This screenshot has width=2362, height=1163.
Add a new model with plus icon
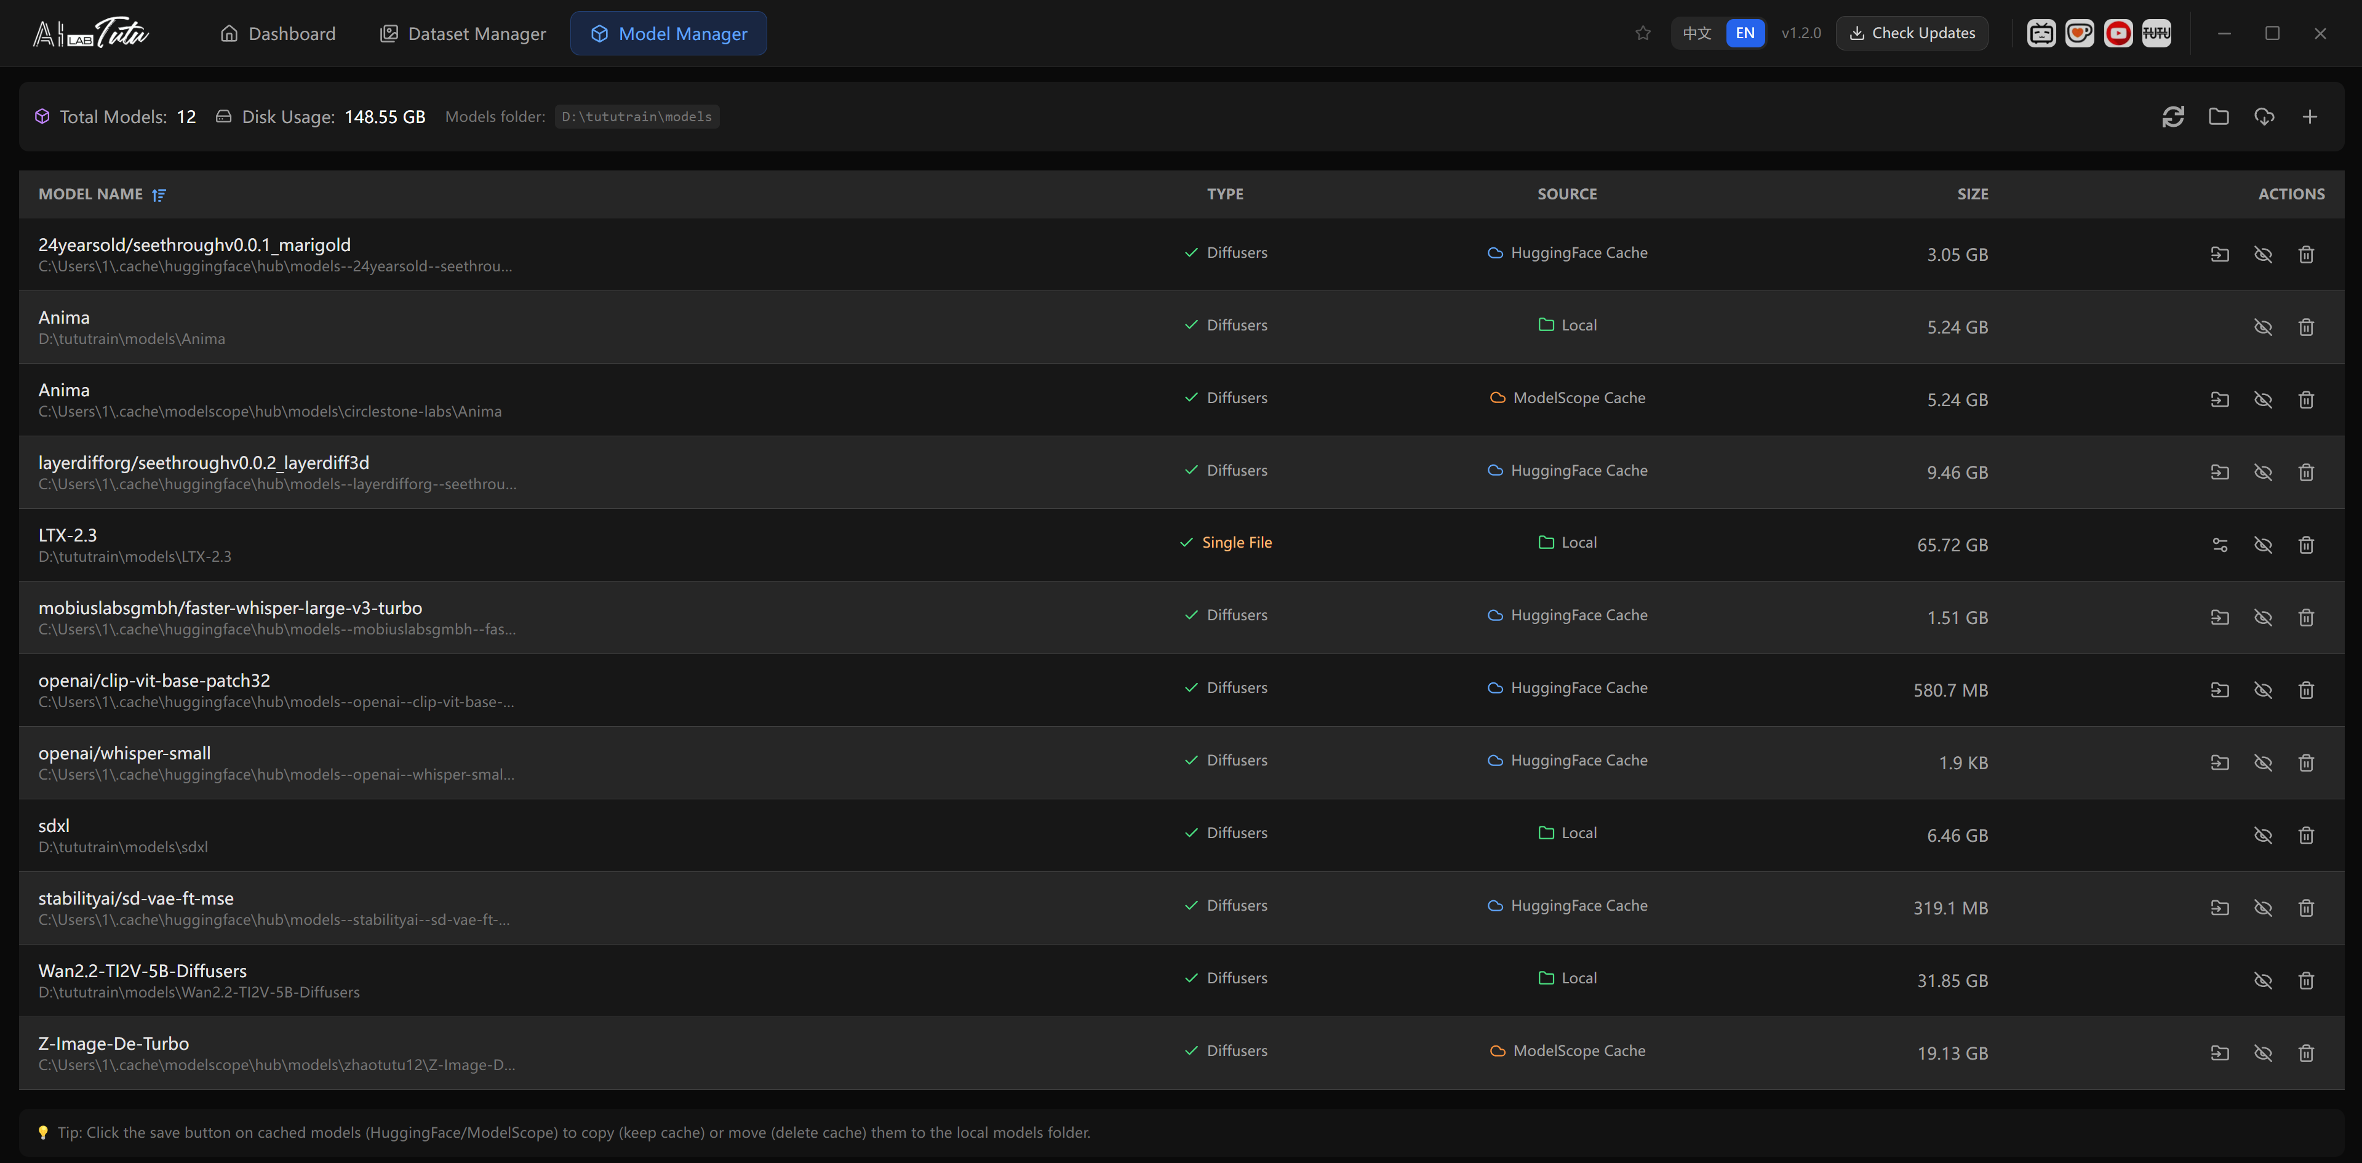(2310, 116)
